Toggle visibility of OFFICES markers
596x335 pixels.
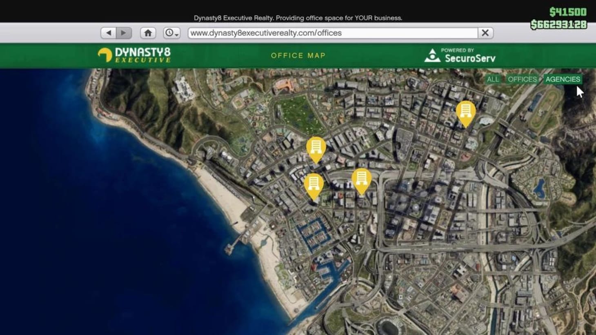[522, 79]
